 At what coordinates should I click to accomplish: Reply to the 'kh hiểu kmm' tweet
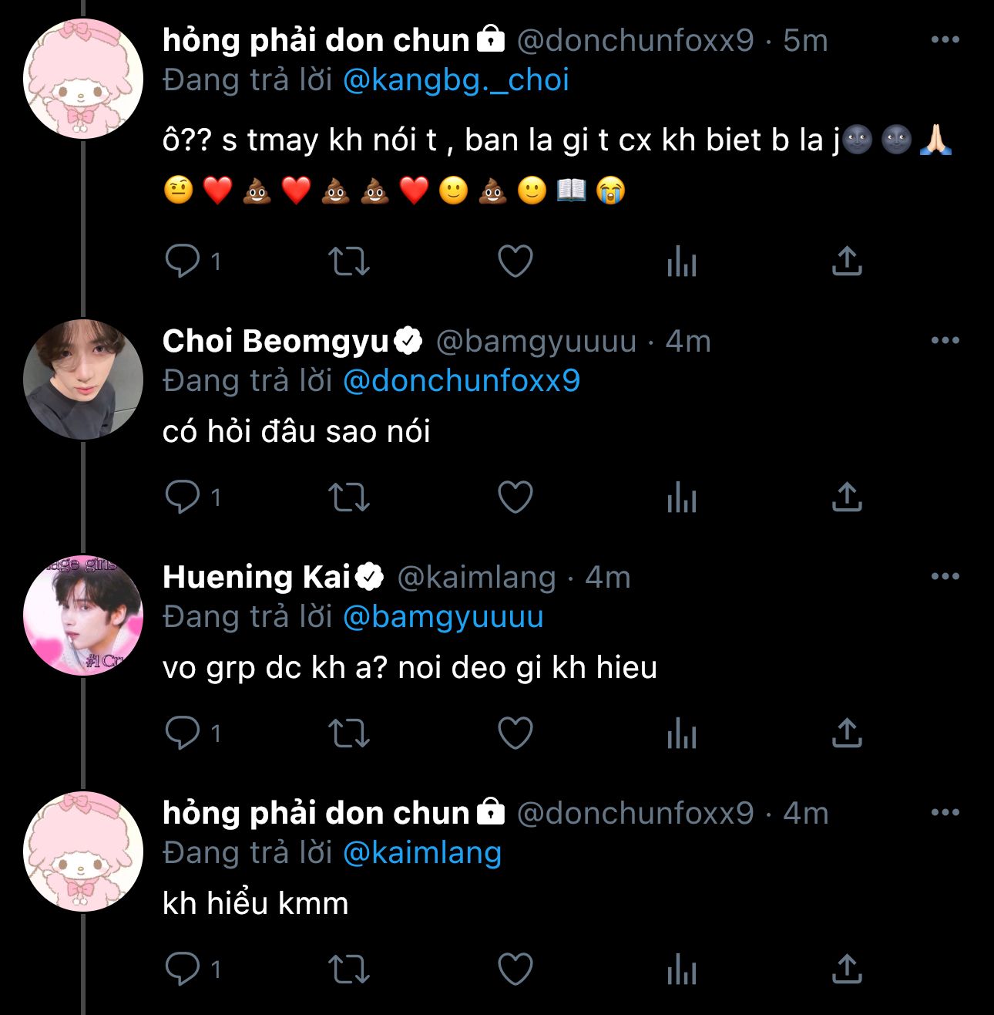point(183,969)
